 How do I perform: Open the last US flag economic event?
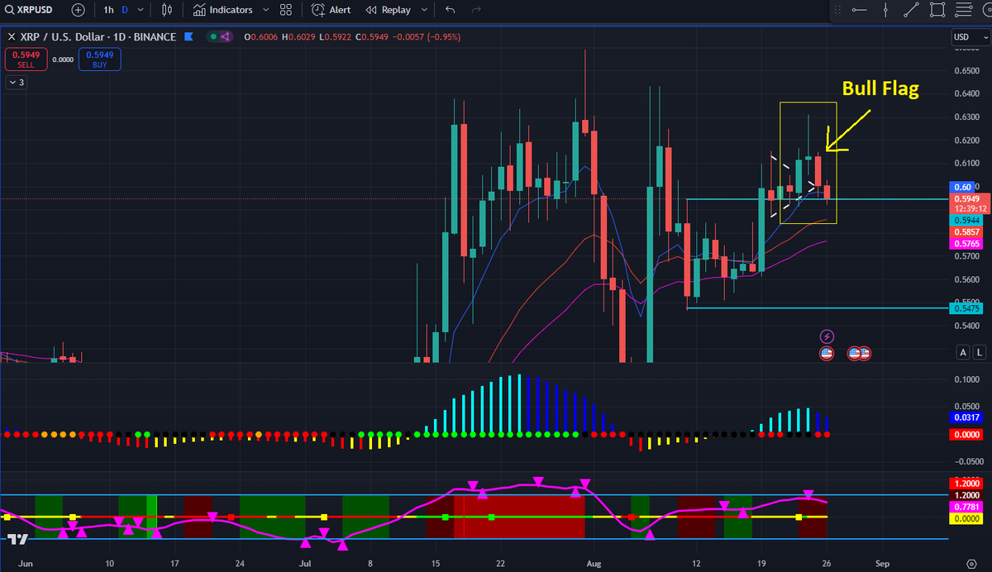[864, 353]
